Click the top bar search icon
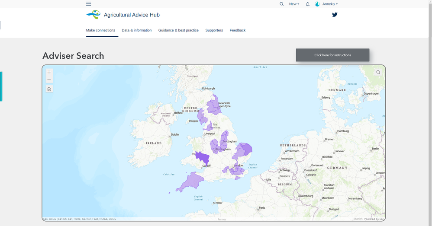The image size is (432, 226). 281,4
